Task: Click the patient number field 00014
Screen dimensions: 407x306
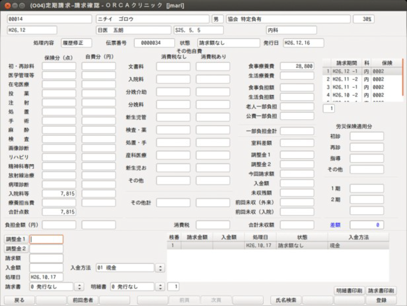Action: coord(49,19)
